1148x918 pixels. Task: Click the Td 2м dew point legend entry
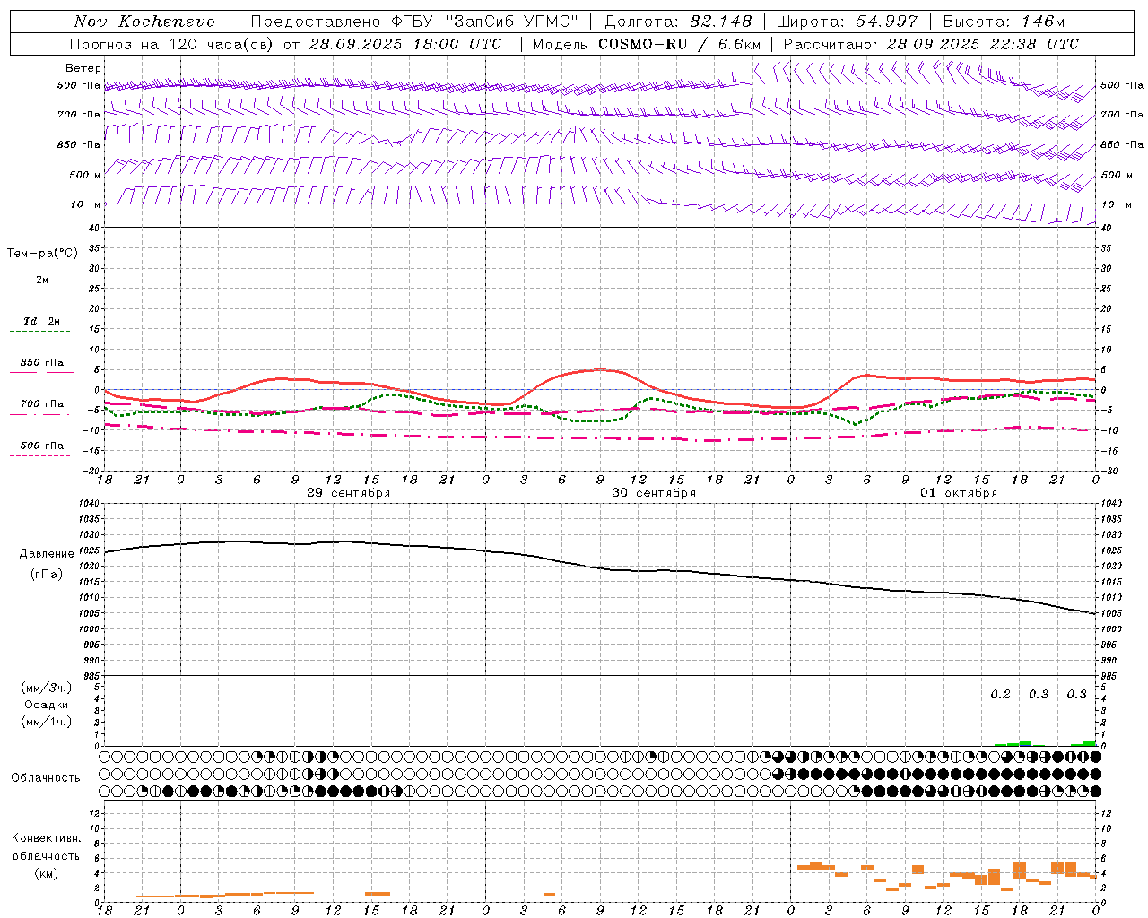tap(42, 321)
